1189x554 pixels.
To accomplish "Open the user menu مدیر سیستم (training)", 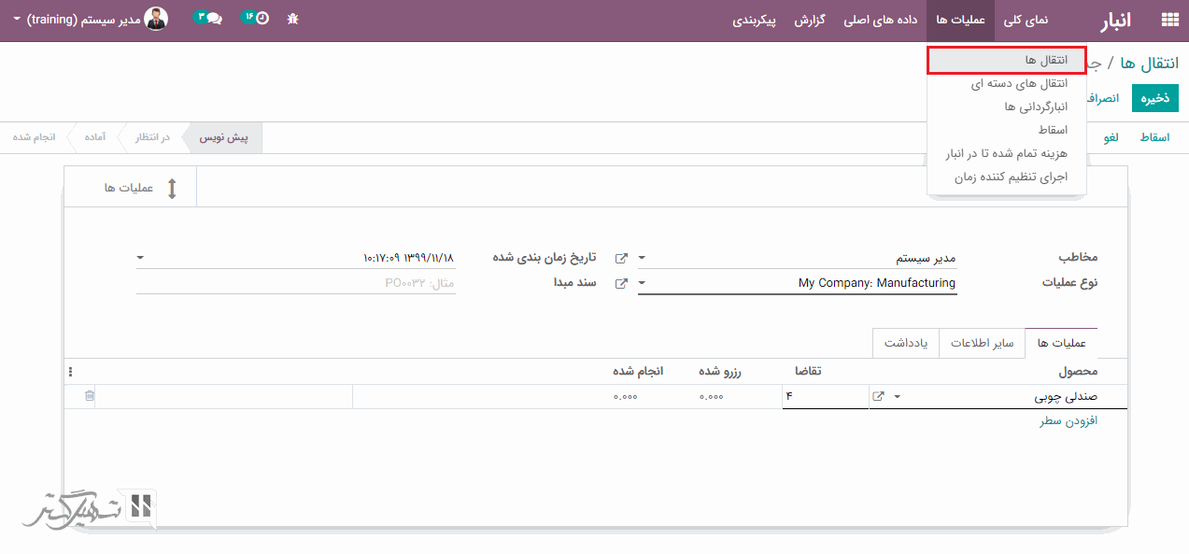I will click(x=91, y=19).
